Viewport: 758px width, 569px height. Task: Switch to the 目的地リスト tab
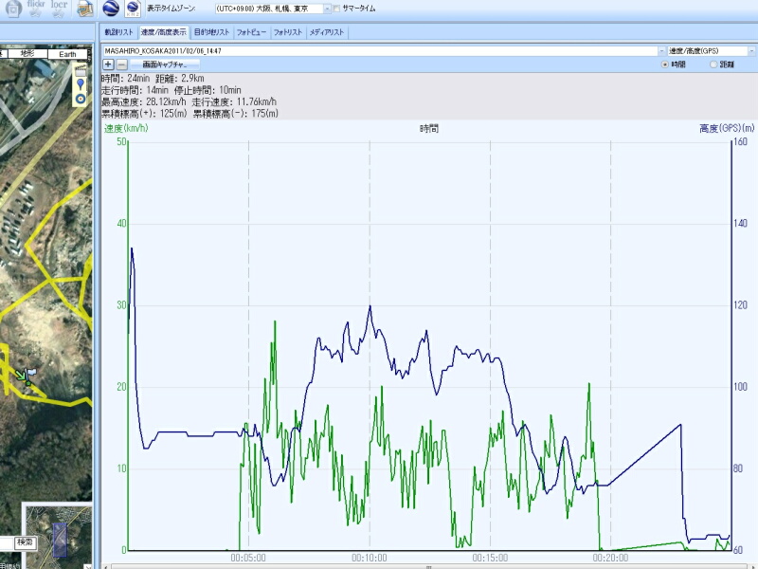click(x=211, y=32)
